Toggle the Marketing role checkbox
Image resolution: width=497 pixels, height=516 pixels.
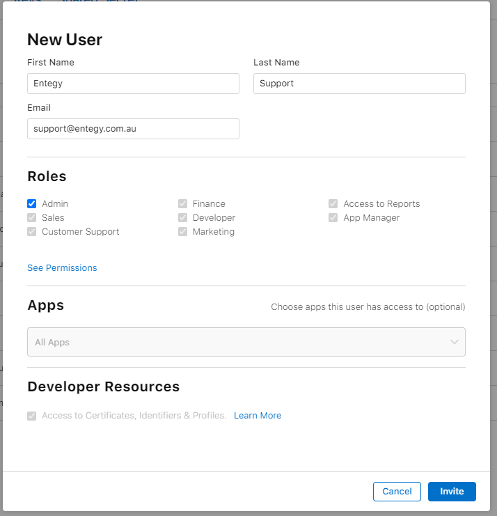pyautogui.click(x=182, y=231)
